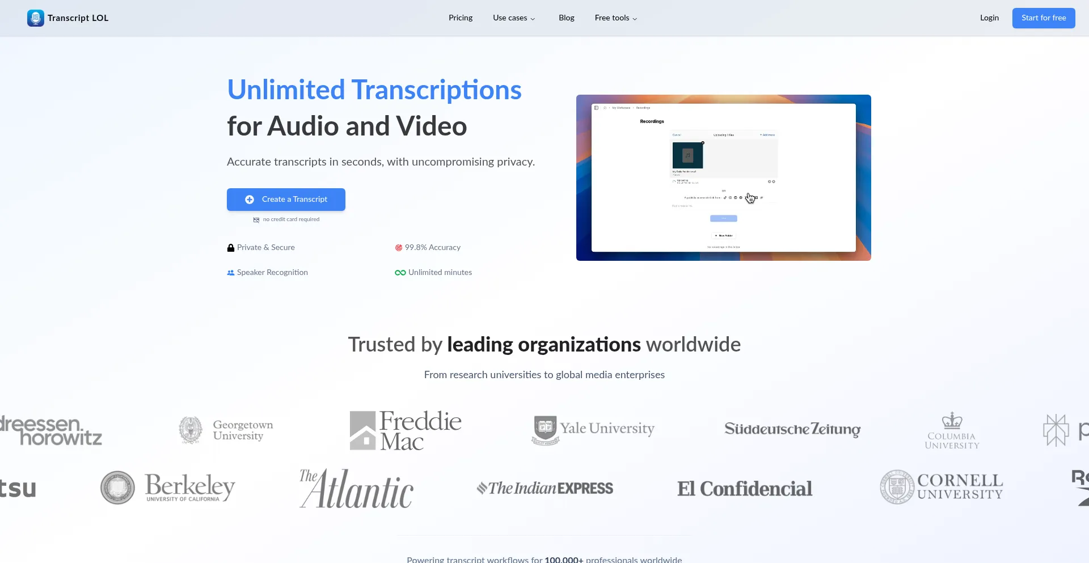Open the Transcript LOL home link text

coord(78,18)
